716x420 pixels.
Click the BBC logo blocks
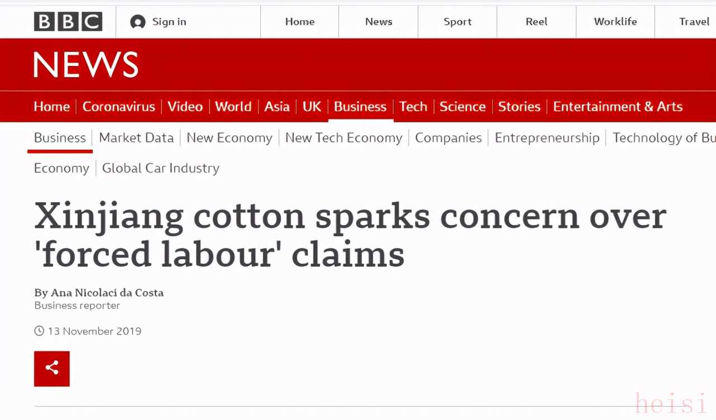68,22
